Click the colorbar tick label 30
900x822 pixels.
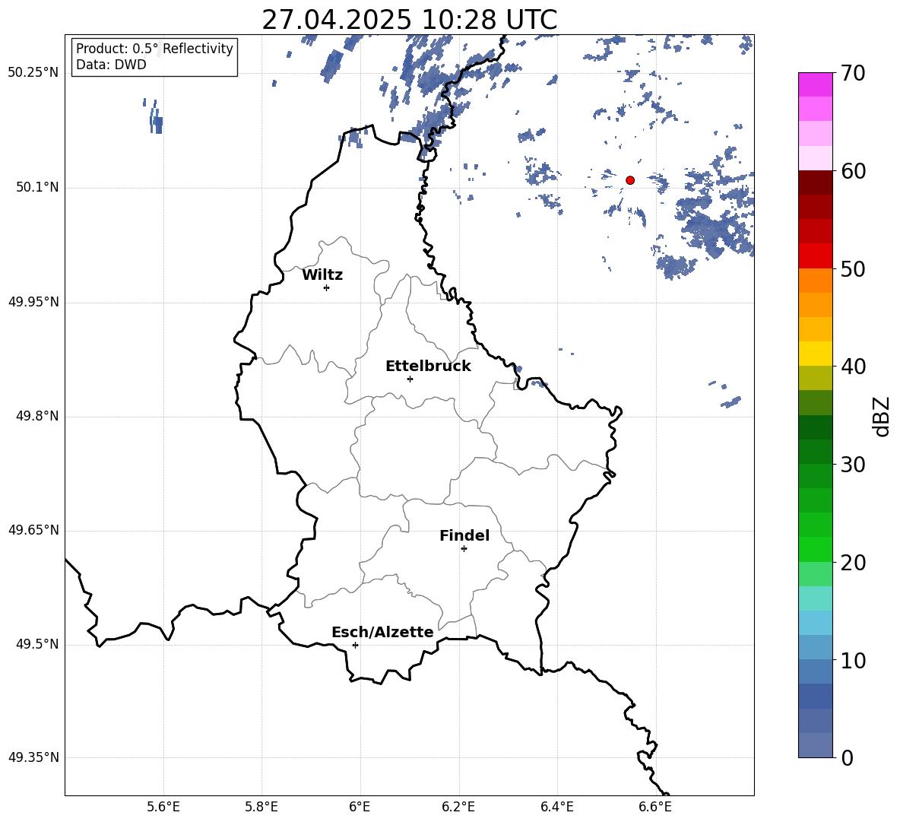pyautogui.click(x=853, y=465)
